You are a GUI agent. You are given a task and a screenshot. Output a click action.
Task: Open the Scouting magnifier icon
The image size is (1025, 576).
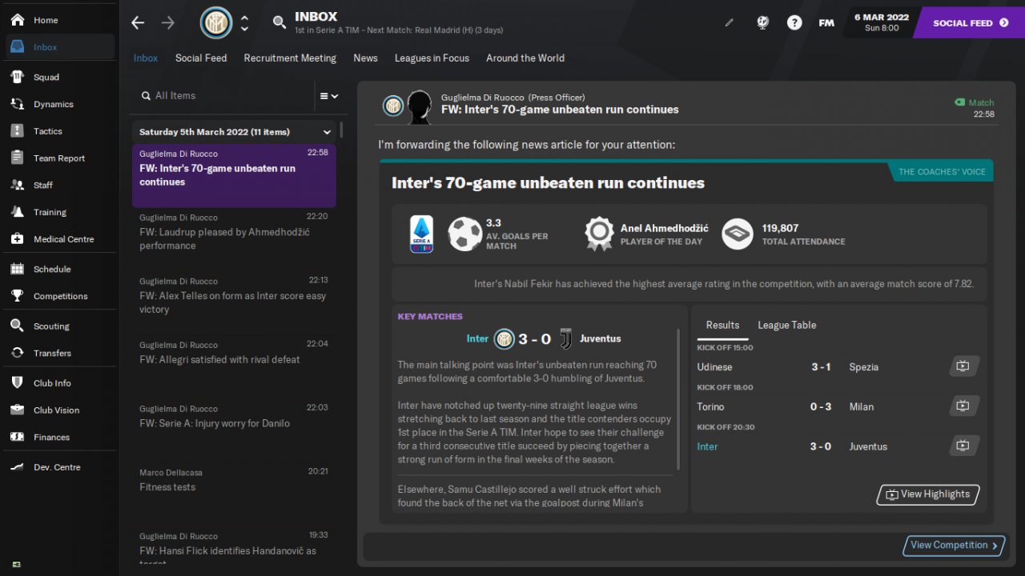pyautogui.click(x=17, y=326)
